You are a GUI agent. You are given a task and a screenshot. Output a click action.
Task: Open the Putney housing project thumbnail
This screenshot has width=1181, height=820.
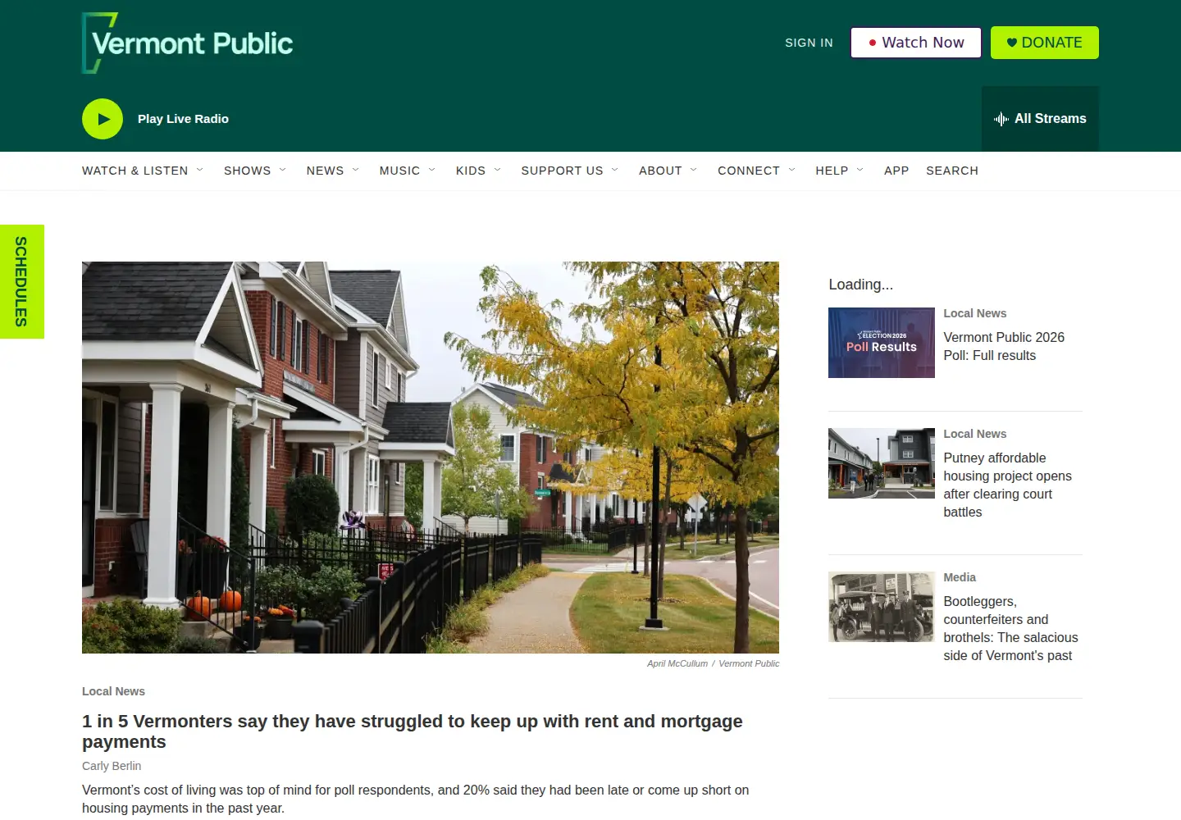point(882,463)
